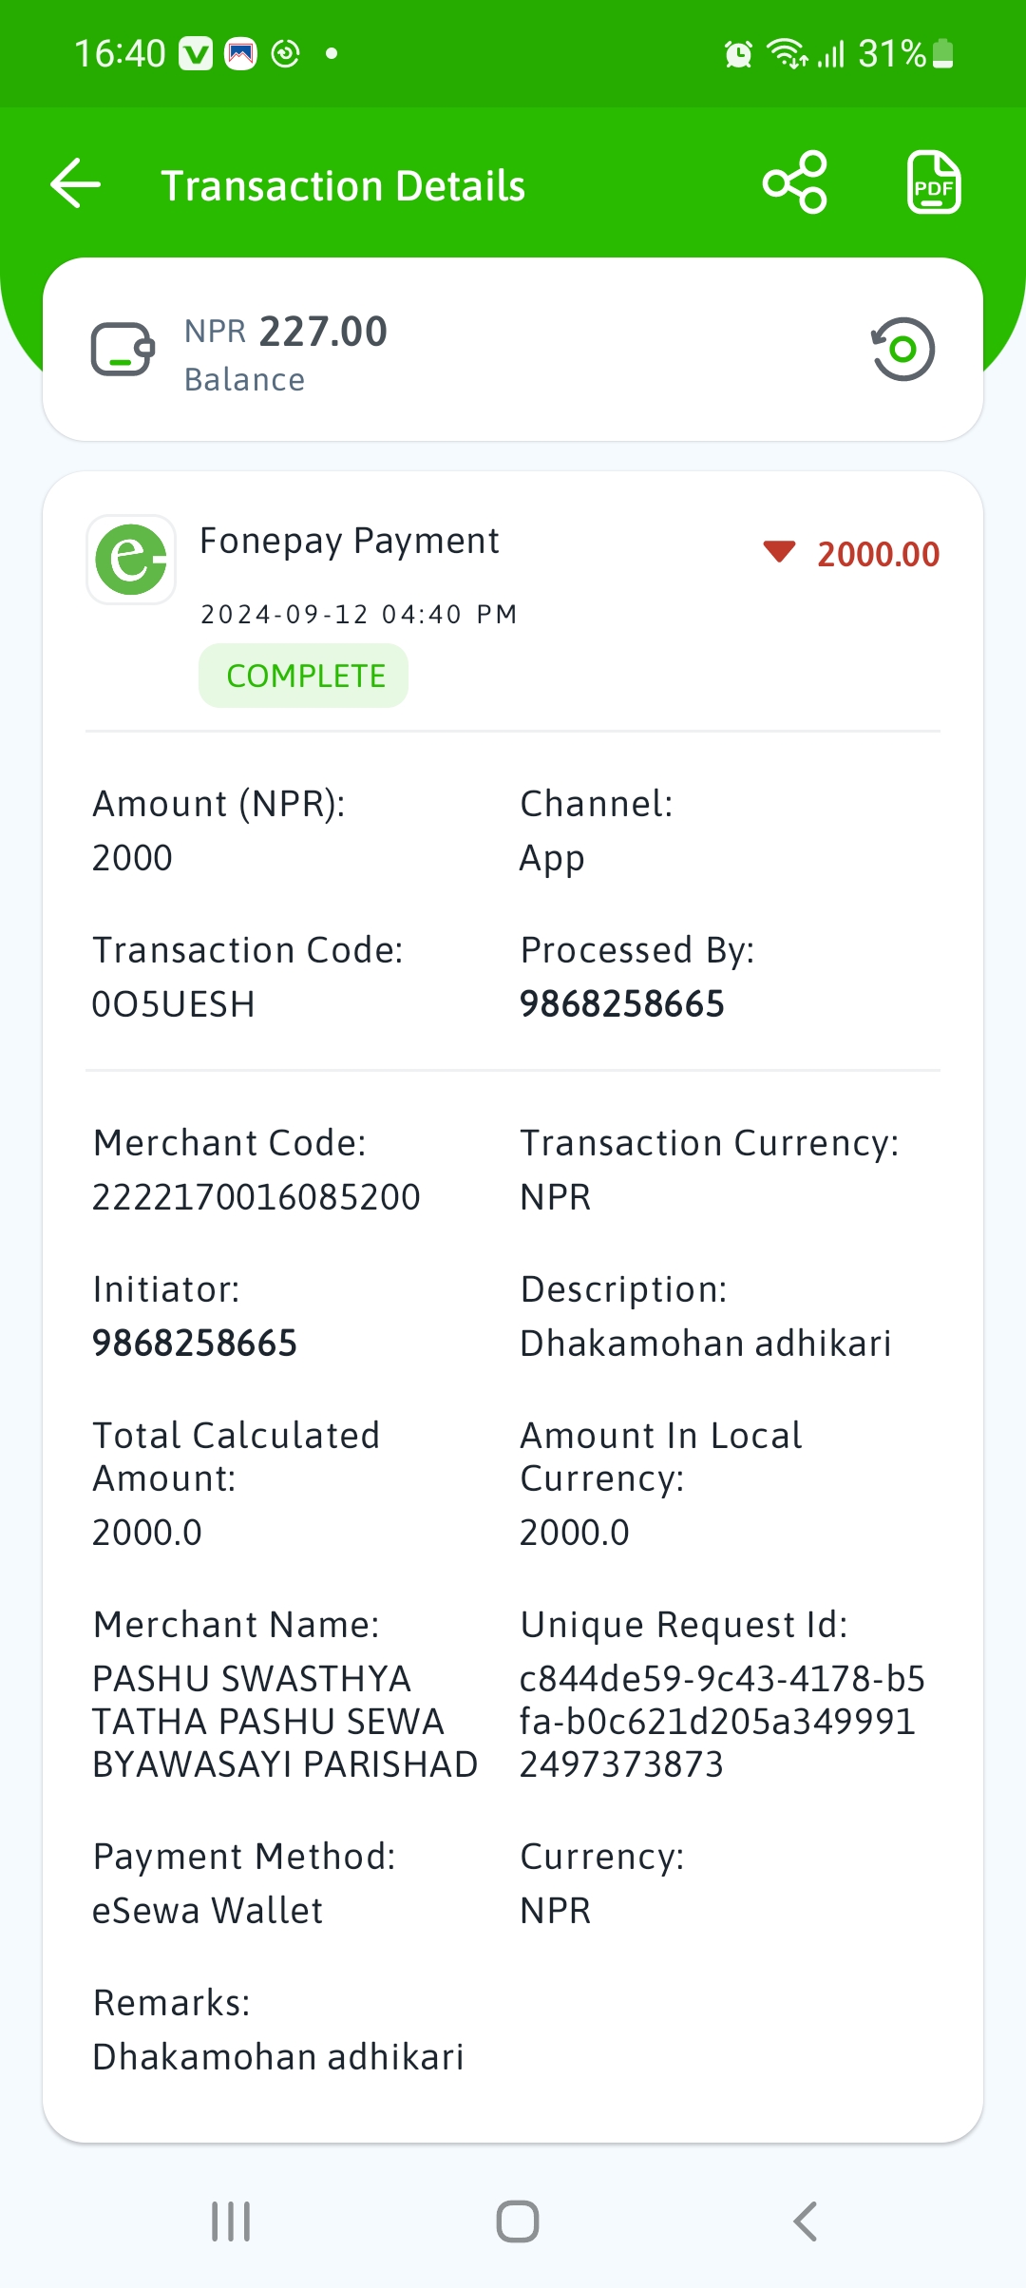1026x2288 pixels.
Task: Open Android recent apps button
Action: point(231,2221)
